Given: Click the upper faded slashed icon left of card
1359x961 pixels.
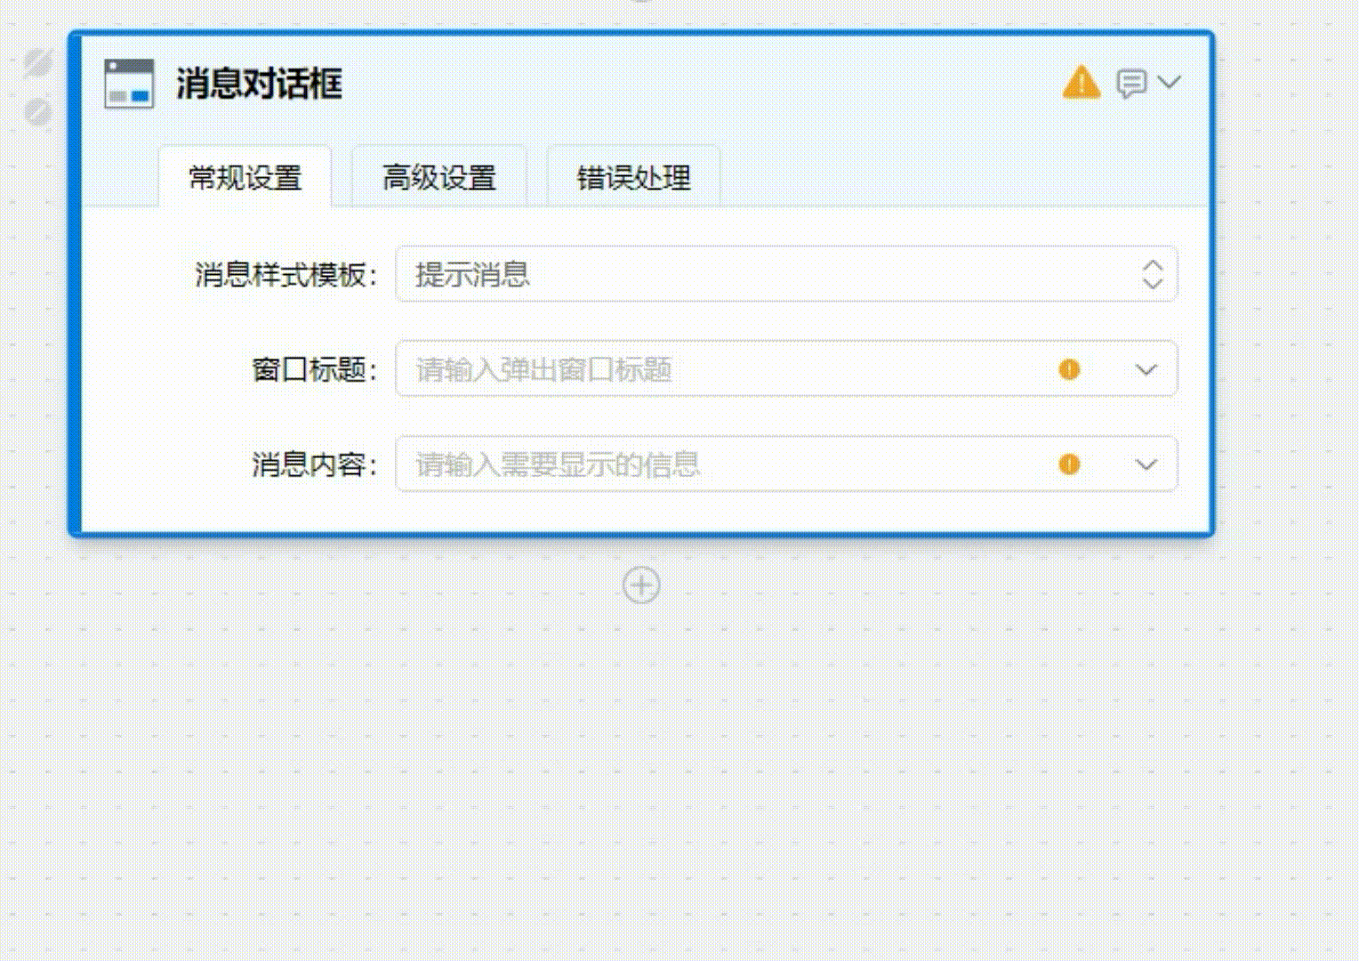Looking at the screenshot, I should point(37,61).
